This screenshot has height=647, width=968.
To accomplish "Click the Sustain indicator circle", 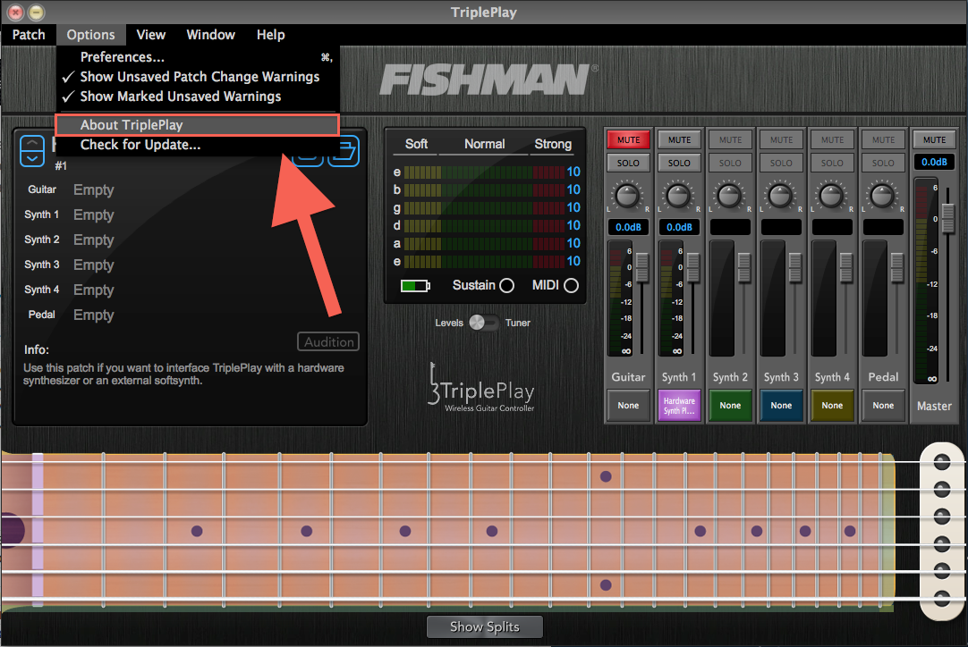I will click(505, 285).
